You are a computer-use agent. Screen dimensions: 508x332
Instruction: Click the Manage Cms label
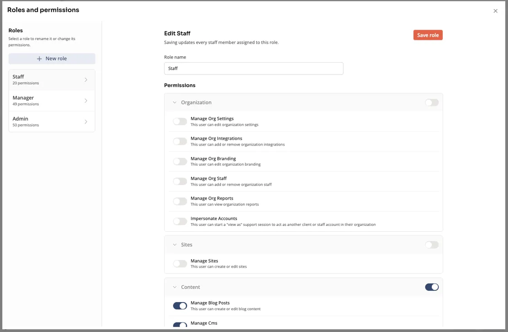204,323
